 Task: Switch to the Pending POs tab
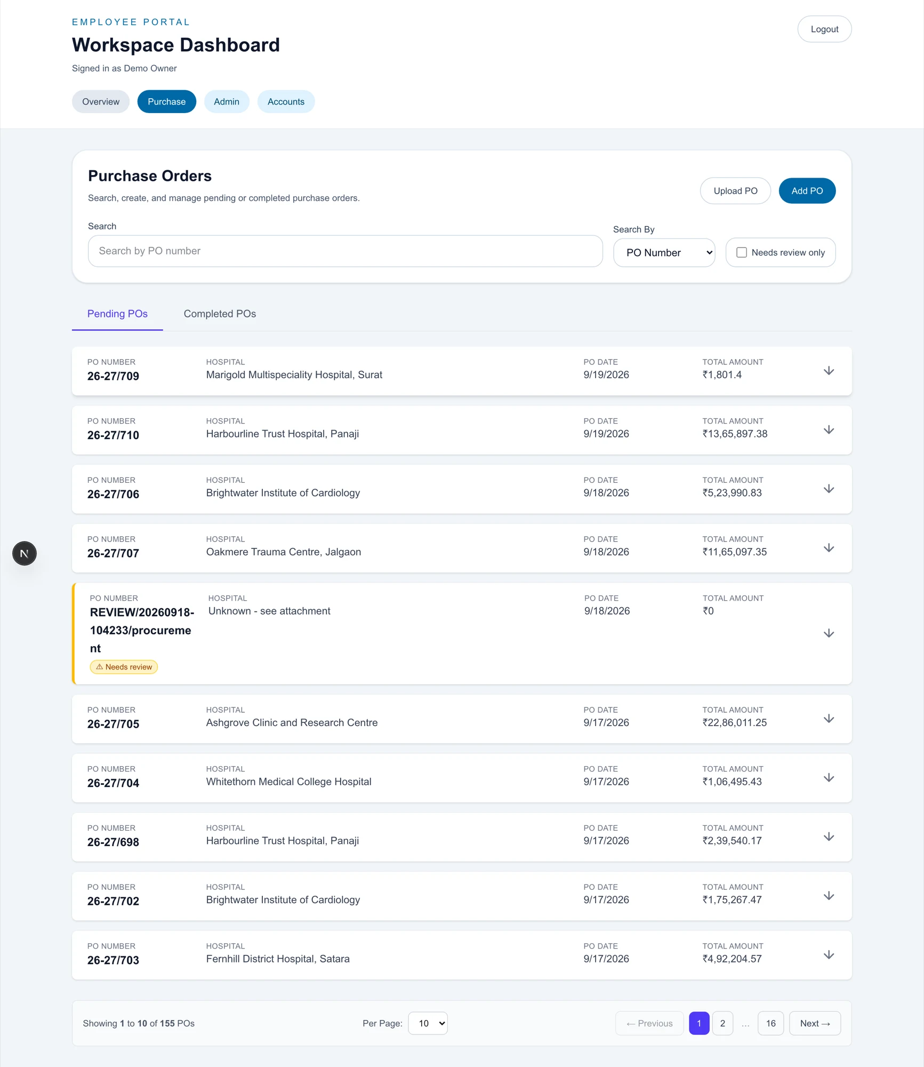117,314
